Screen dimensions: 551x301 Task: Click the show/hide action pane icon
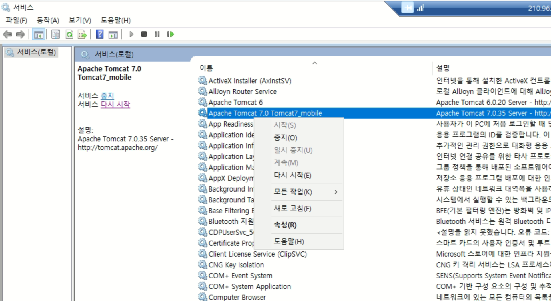113,34
